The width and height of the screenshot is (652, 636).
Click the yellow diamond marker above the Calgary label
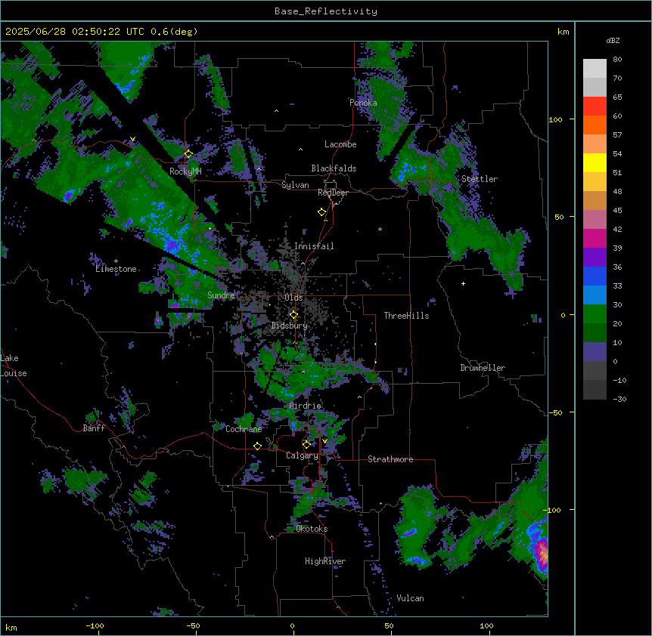[306, 445]
